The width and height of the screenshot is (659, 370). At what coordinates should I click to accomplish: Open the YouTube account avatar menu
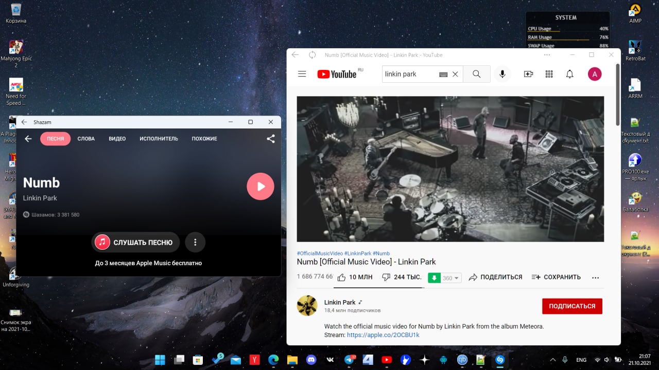click(595, 74)
